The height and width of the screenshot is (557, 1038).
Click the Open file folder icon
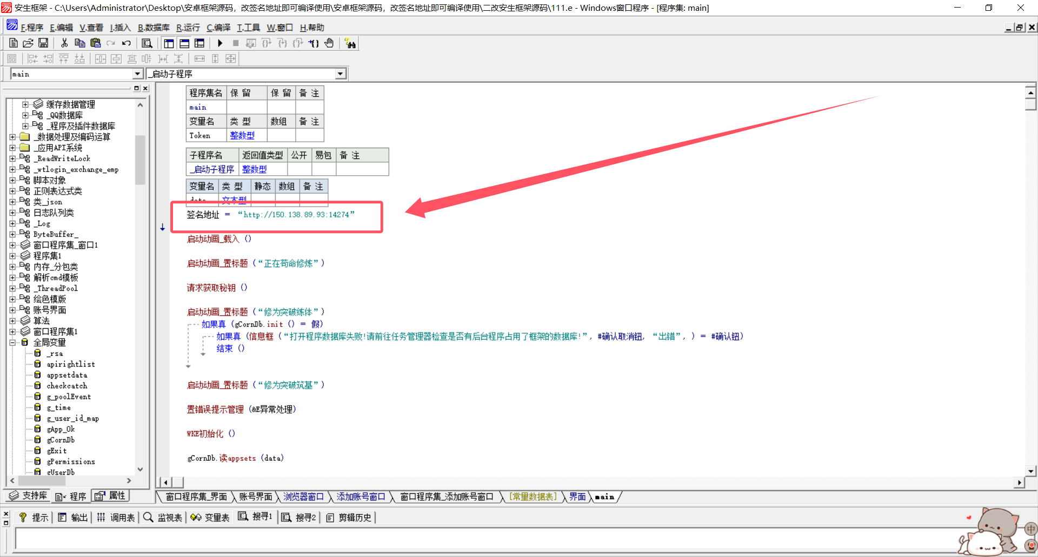(x=28, y=43)
